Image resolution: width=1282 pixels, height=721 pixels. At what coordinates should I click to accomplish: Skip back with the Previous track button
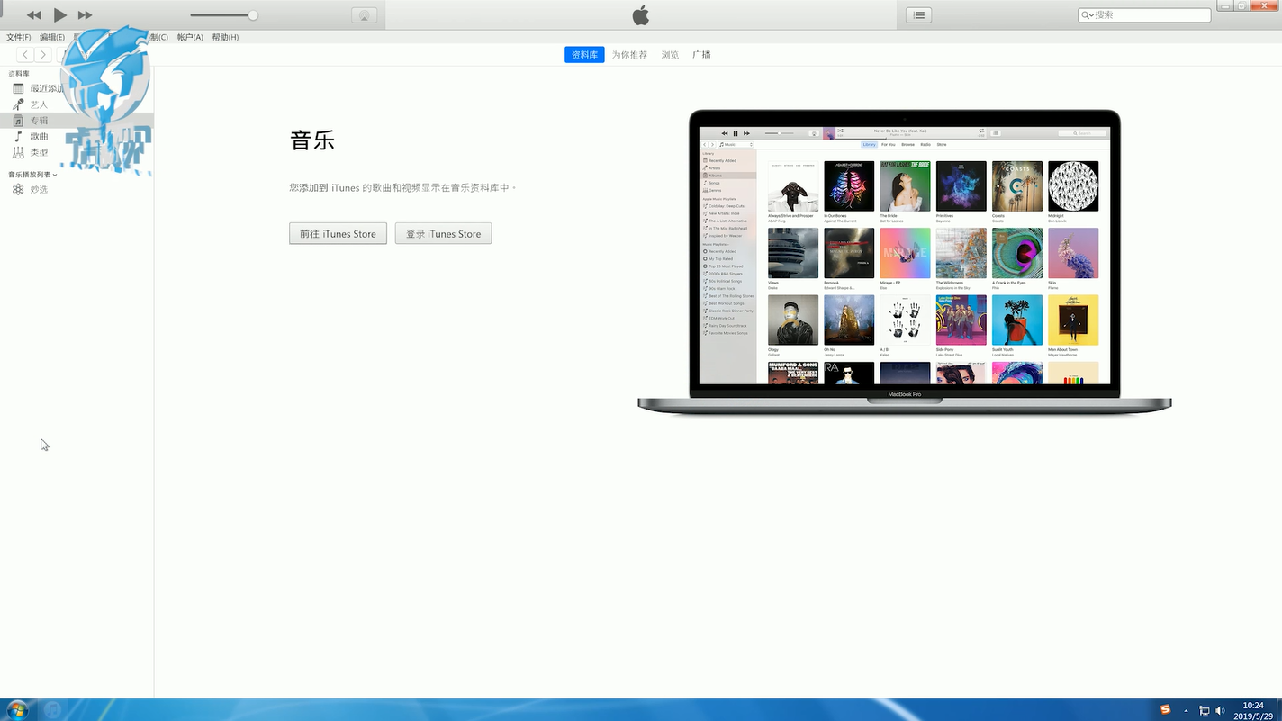tap(33, 15)
